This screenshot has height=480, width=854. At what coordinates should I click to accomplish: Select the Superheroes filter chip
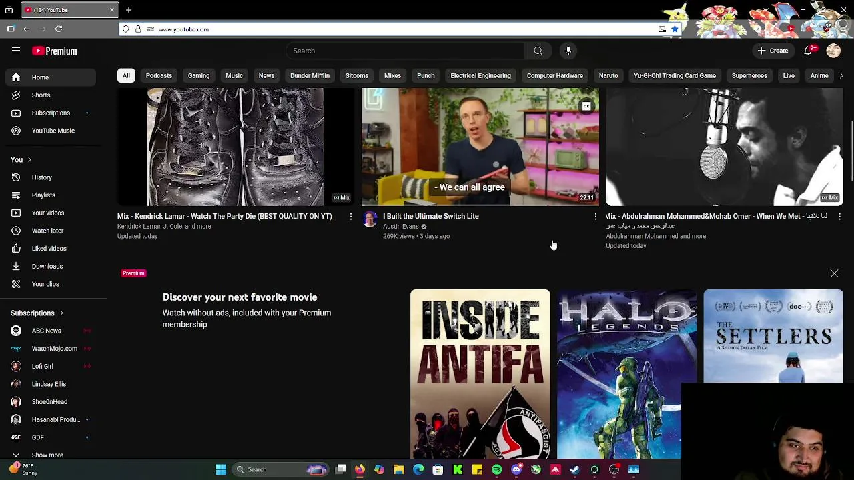point(749,75)
